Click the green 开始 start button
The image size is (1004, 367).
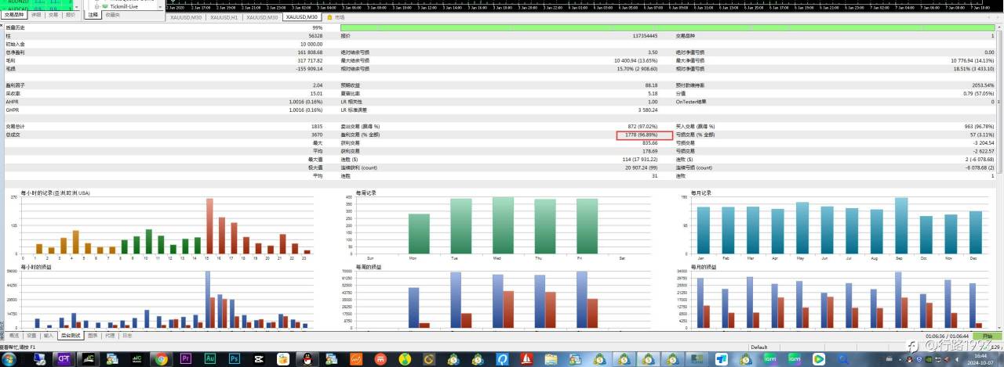tap(987, 336)
